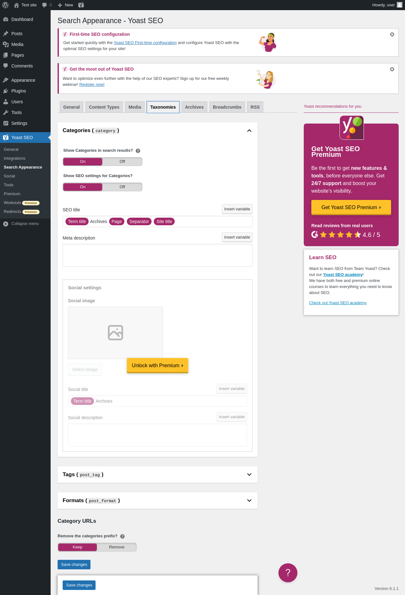The width and height of the screenshot is (405, 595).
Task: Click the WordPress logo in admin bar
Action: (5, 5)
